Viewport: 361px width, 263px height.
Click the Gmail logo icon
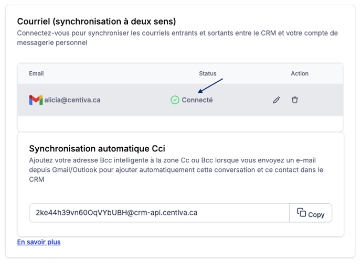pyautogui.click(x=36, y=100)
